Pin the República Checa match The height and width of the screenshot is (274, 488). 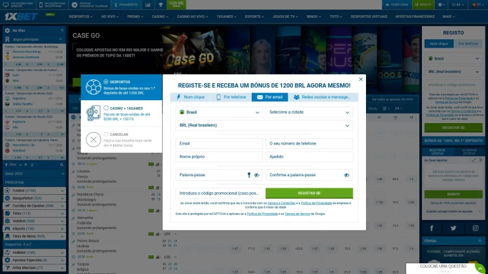coord(73,195)
